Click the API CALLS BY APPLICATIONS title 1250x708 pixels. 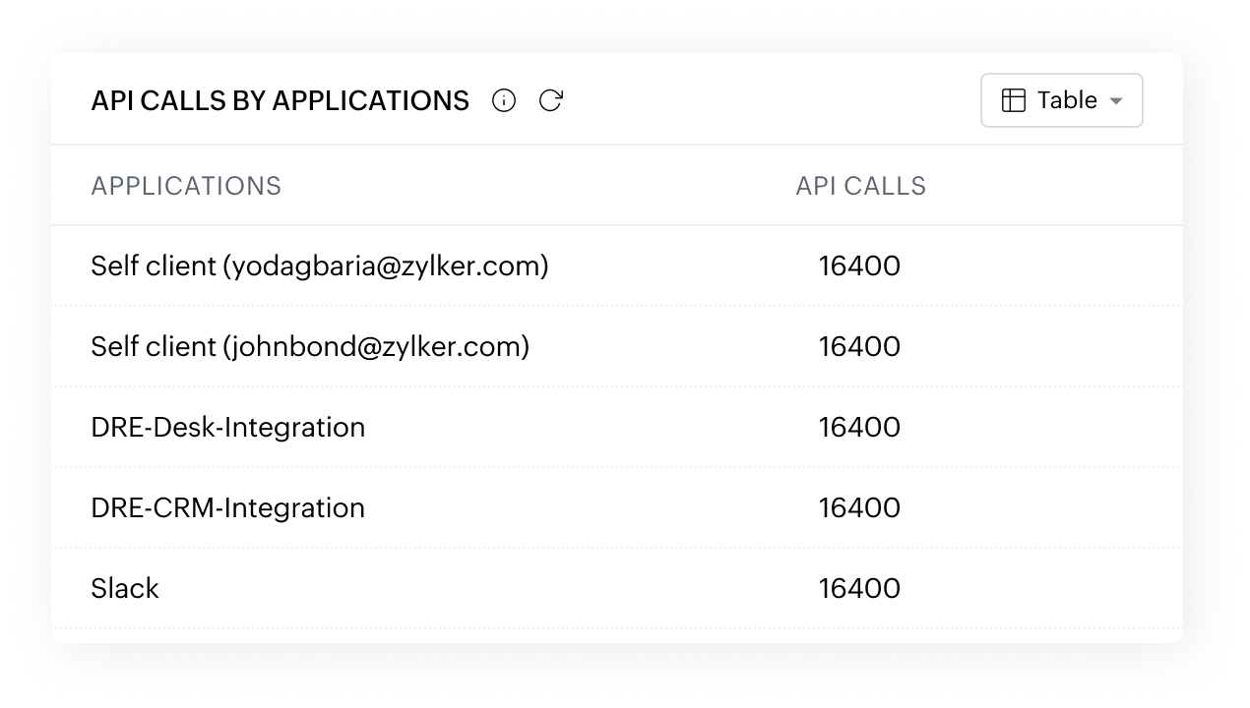pos(281,100)
